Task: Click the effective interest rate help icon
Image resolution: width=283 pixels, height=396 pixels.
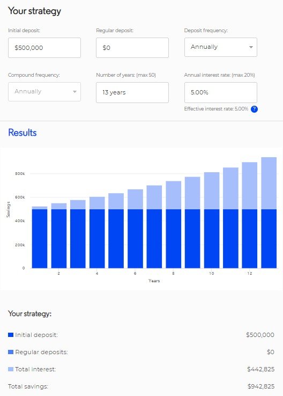Action: pos(254,109)
